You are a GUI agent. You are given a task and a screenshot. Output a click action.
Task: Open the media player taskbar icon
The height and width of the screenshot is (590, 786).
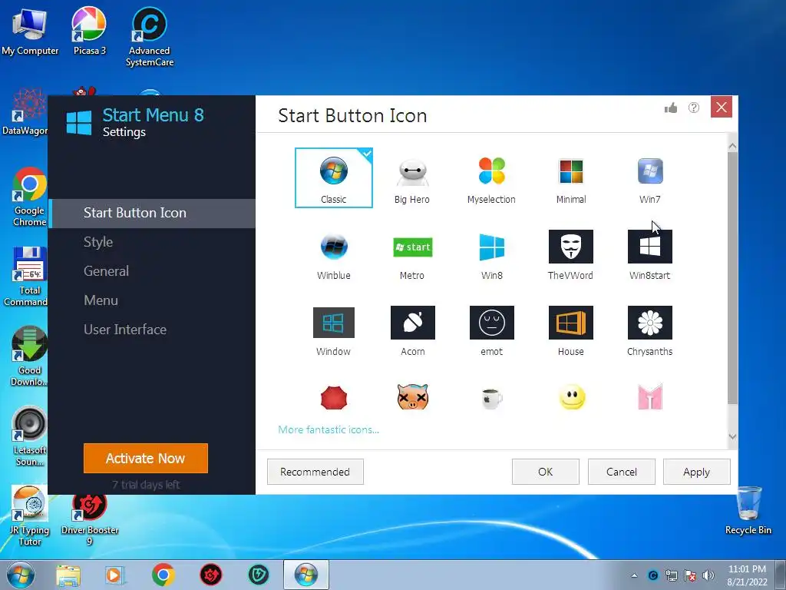pos(114,575)
